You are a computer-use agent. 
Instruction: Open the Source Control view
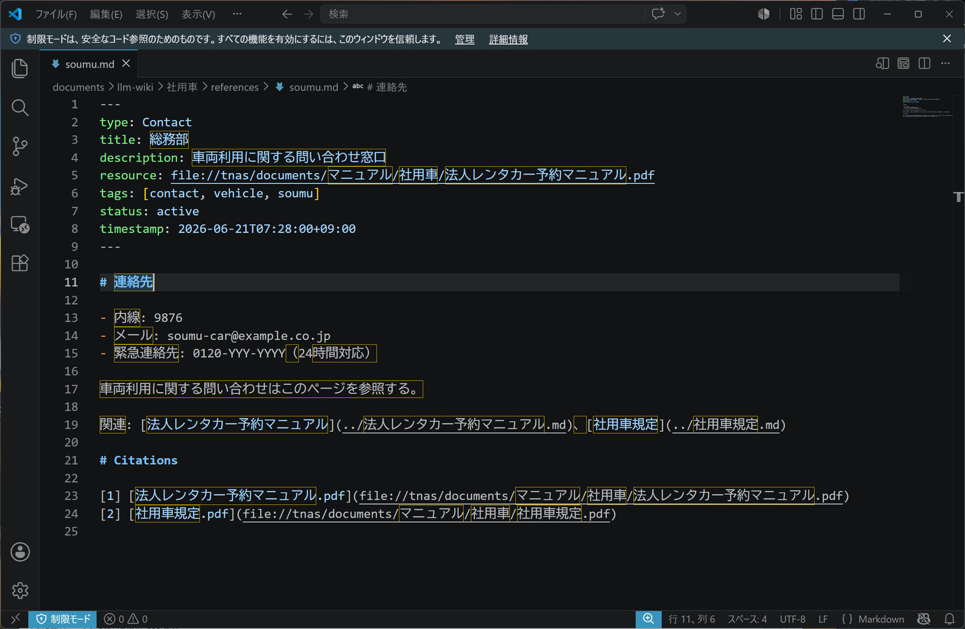(20, 146)
